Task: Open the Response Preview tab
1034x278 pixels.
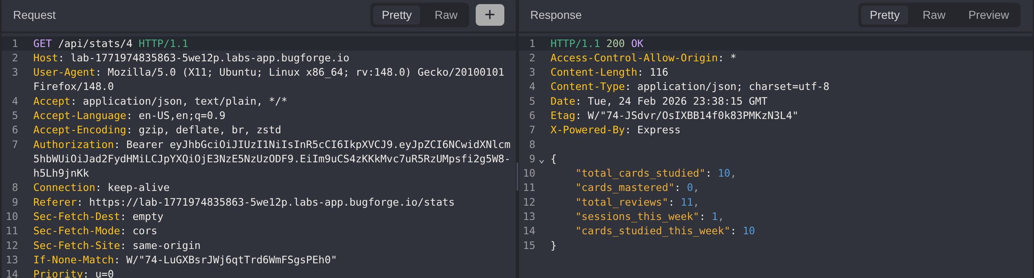Action: 988,15
